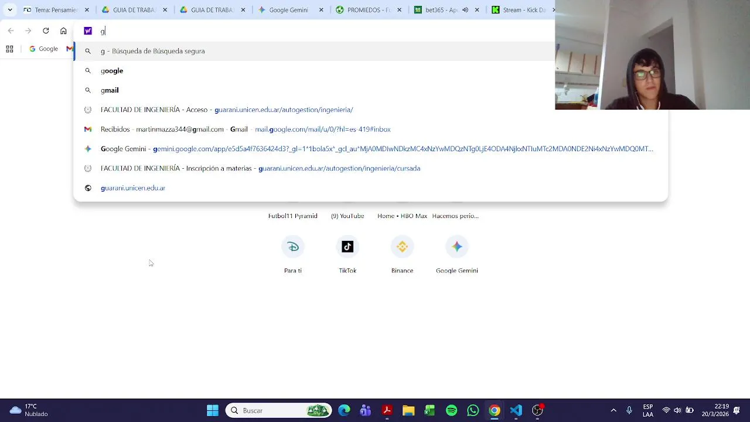Close the Google Gemini tab
The width and height of the screenshot is (750, 422).
321,10
